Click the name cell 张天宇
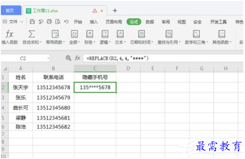This screenshot has width=245, height=159. pyautogui.click(x=21, y=87)
